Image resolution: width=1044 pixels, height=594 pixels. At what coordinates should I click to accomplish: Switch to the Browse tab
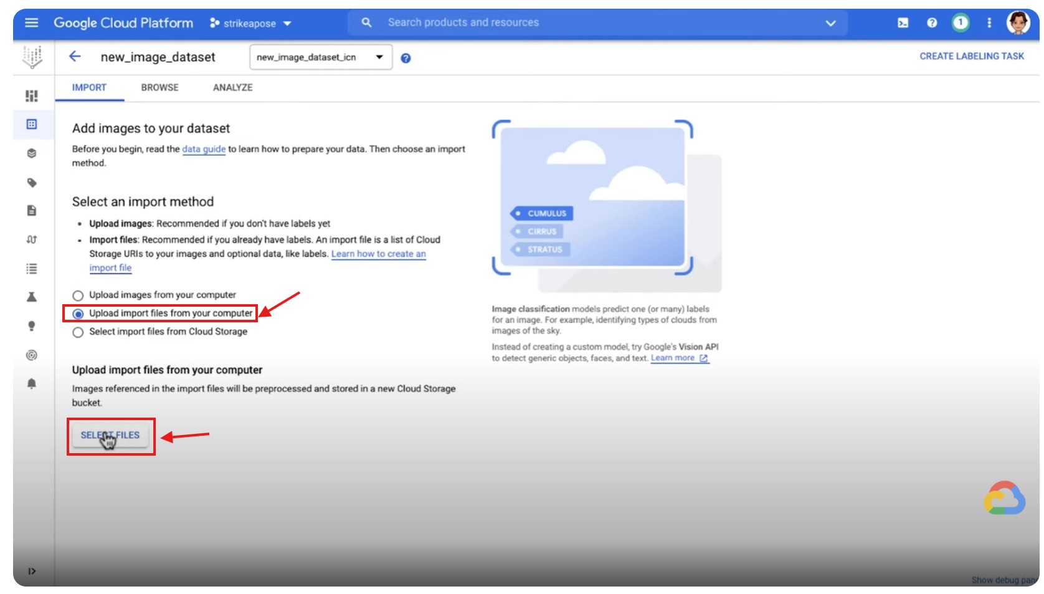[x=159, y=88]
